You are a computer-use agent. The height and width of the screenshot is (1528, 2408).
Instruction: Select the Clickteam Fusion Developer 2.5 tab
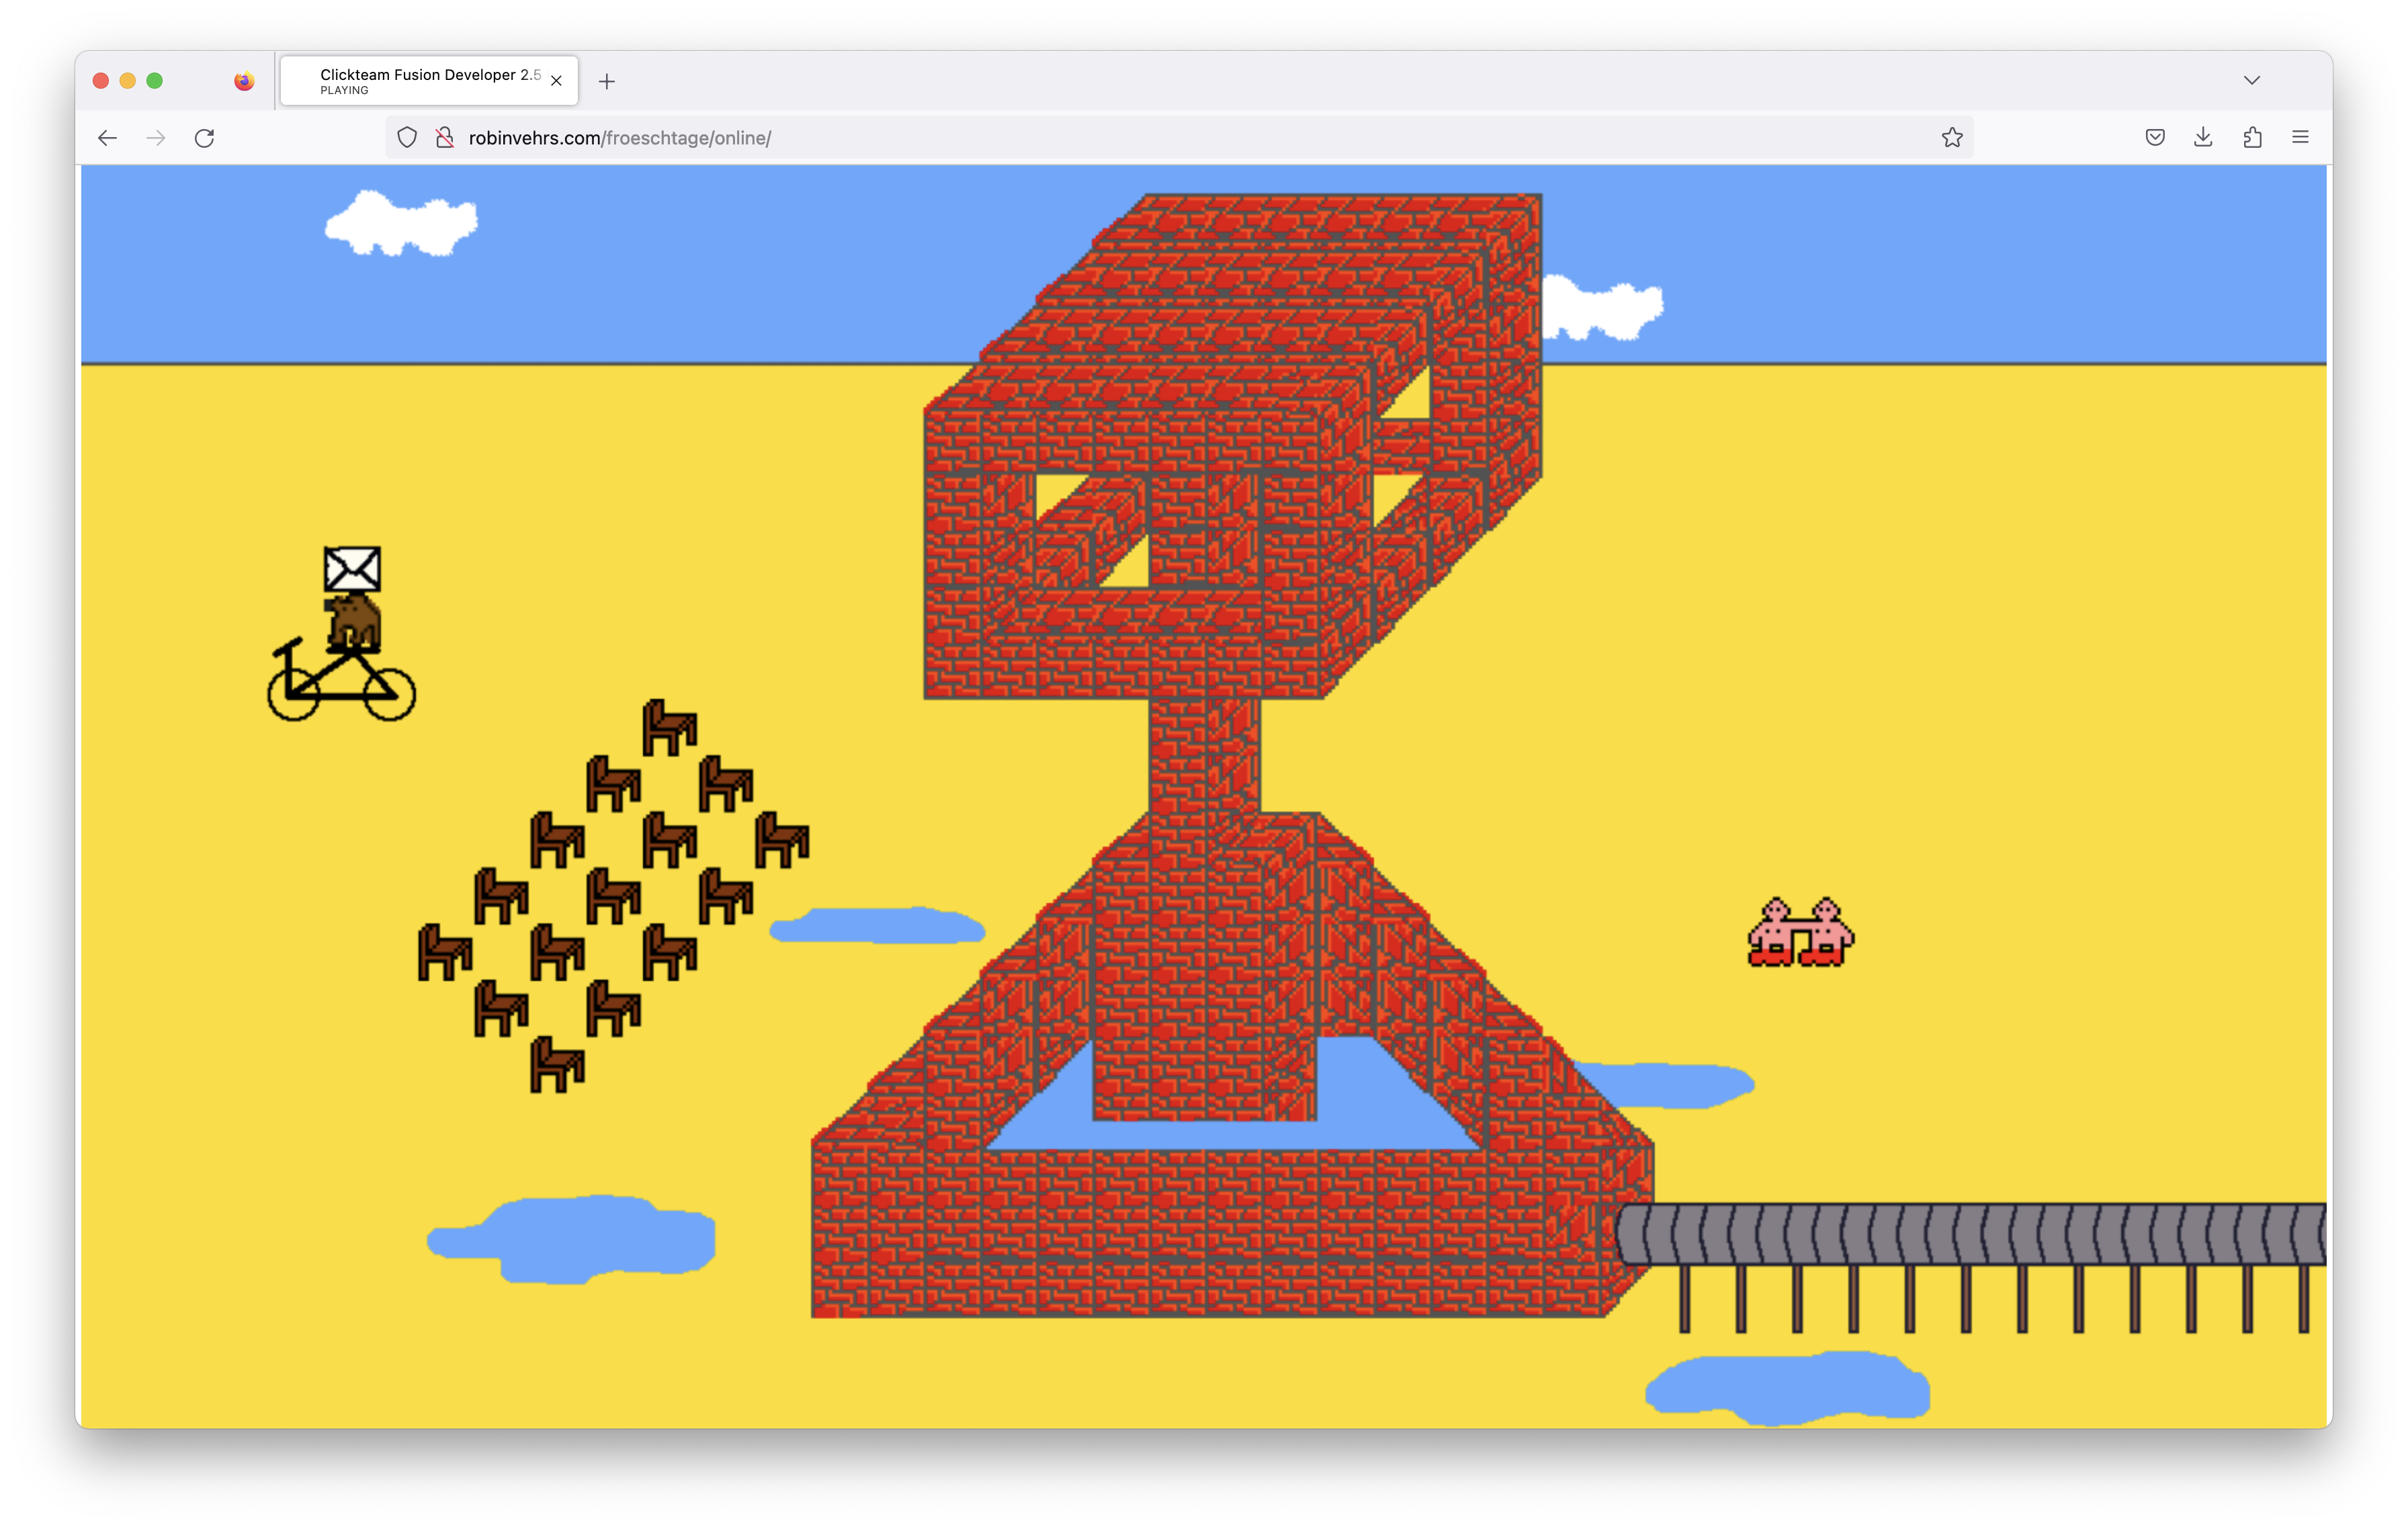429,81
